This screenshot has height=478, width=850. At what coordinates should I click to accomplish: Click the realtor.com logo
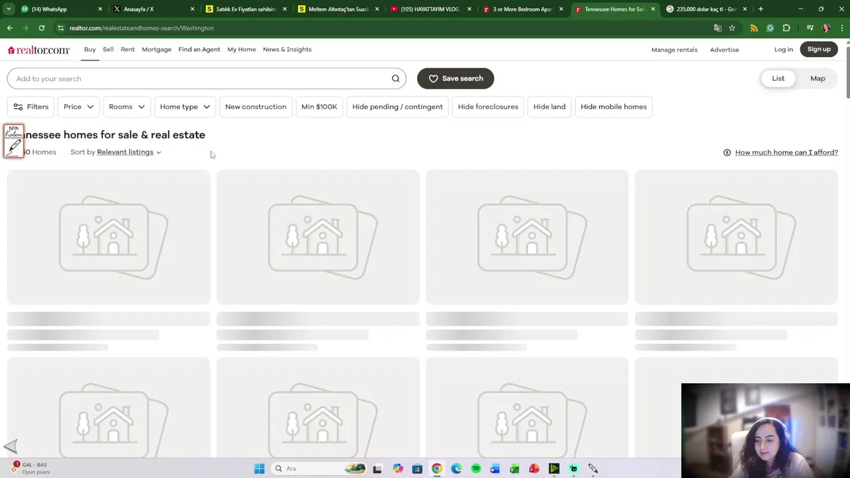click(x=39, y=50)
